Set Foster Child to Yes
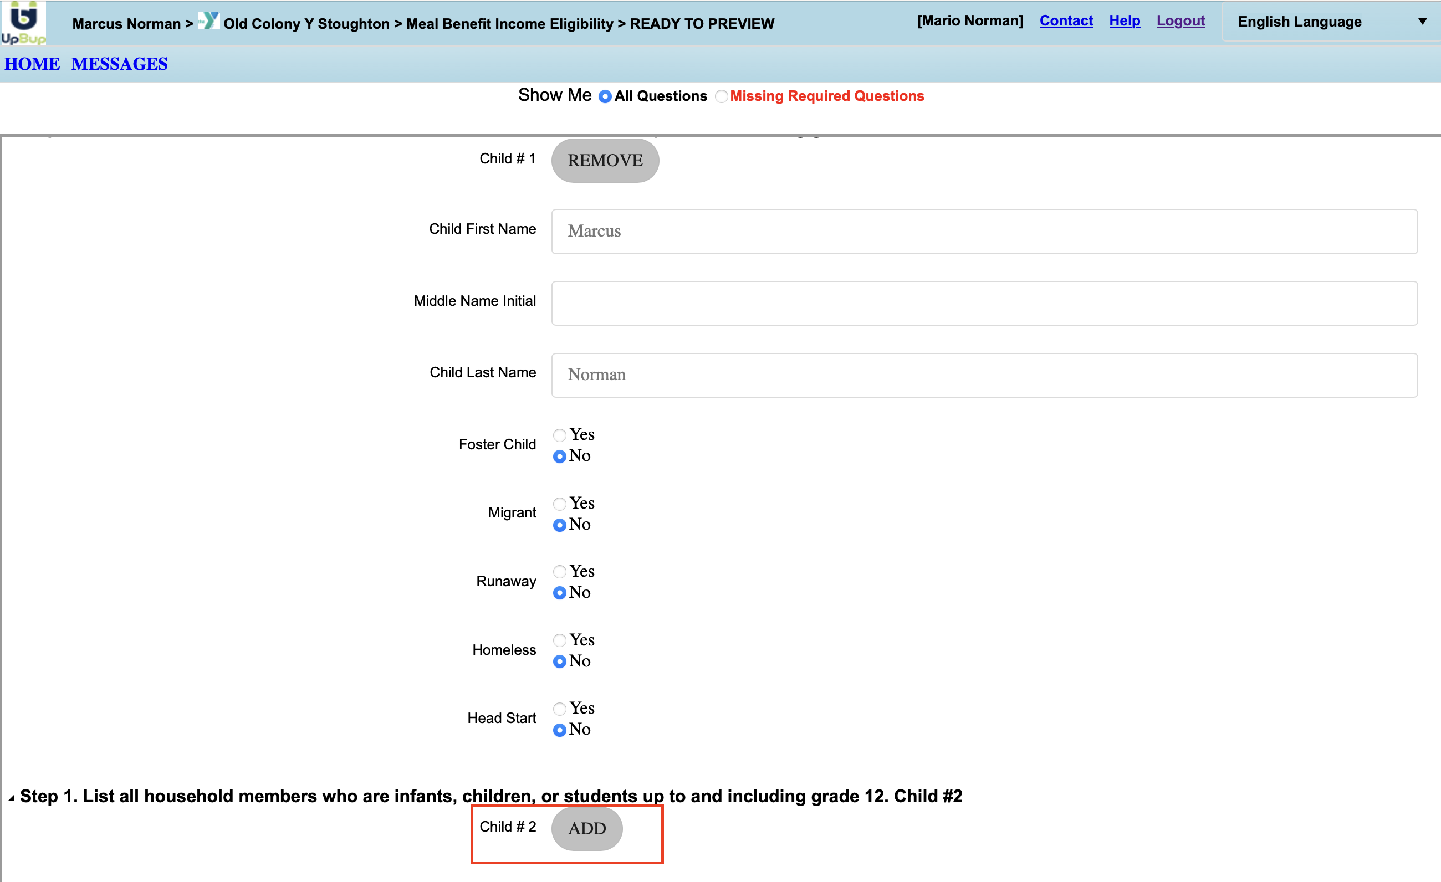The height and width of the screenshot is (882, 1441). pyautogui.click(x=560, y=435)
